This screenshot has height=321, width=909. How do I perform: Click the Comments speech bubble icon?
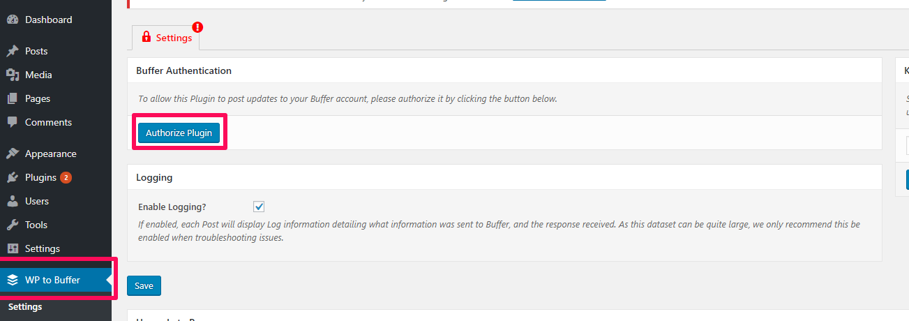click(x=12, y=122)
